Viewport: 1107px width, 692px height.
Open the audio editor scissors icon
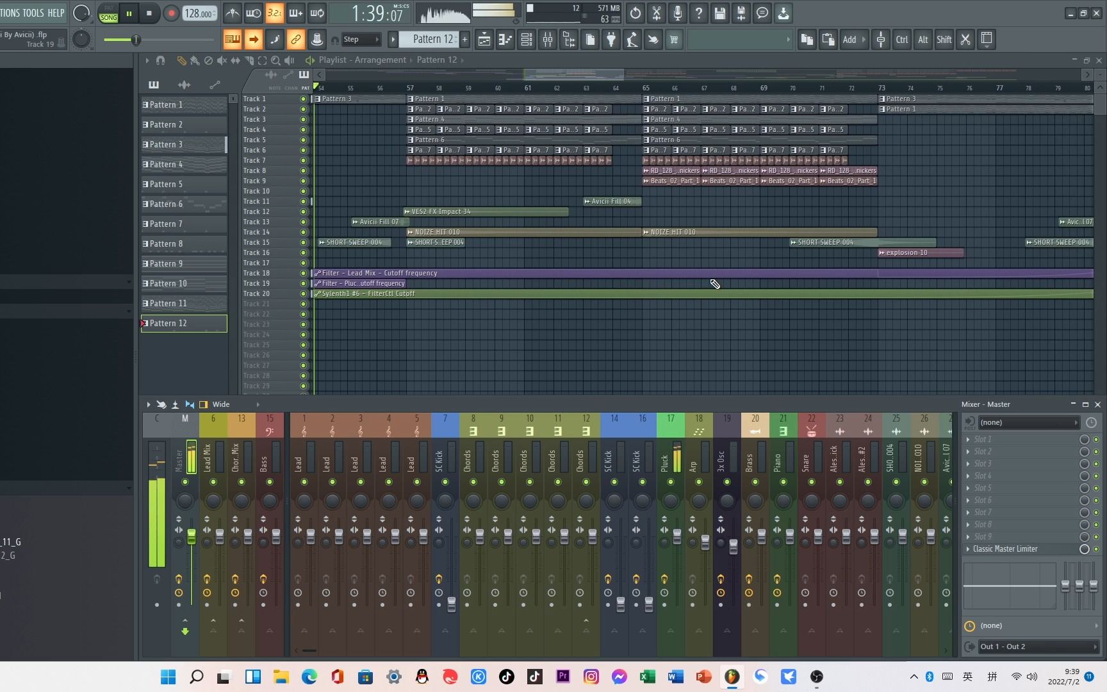point(656,13)
